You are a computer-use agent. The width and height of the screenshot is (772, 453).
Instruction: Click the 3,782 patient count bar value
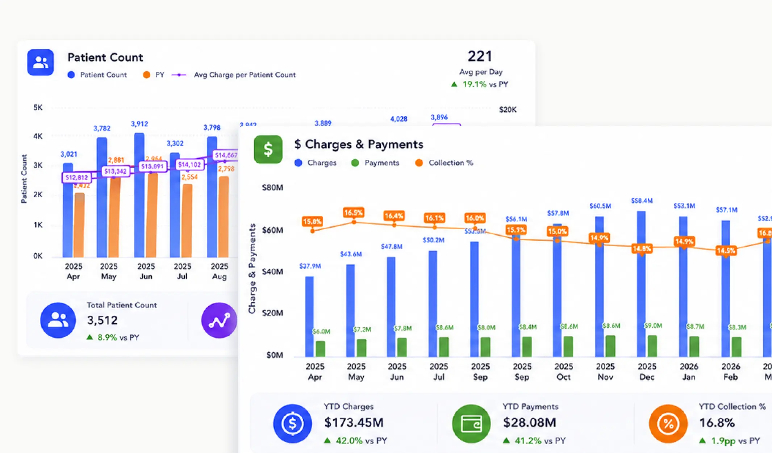102,129
